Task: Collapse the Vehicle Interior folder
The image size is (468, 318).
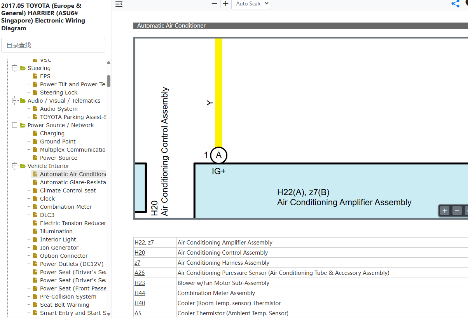Action: click(x=15, y=166)
